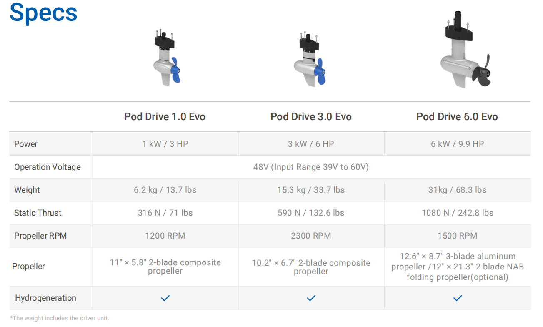Select the Pod Drive 3.0 Evo column header
Screen dimensions: 543x327
(x=311, y=117)
